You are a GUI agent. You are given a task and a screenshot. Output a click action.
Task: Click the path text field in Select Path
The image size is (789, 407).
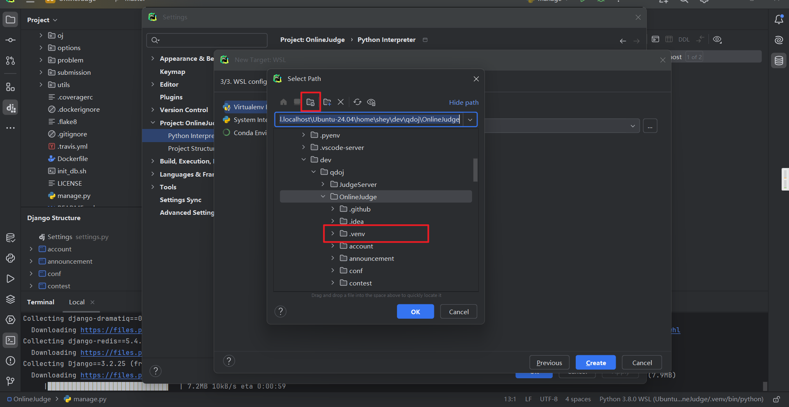click(369, 120)
